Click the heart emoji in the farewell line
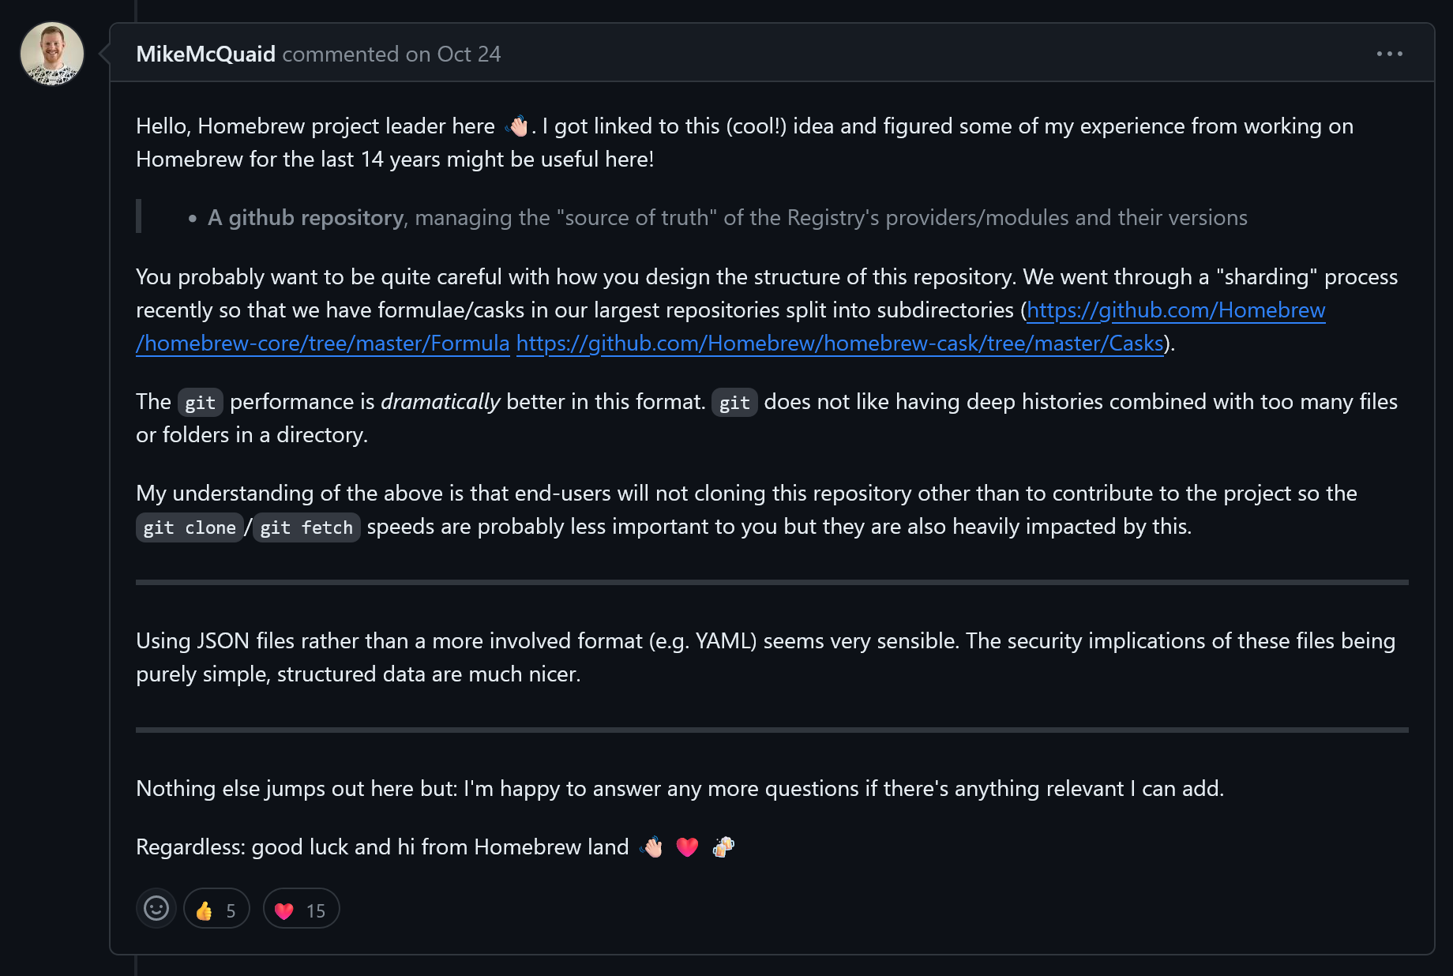 pyautogui.click(x=686, y=846)
